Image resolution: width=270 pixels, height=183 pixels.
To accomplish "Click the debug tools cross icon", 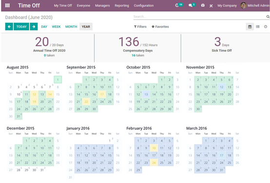I will (211, 6).
